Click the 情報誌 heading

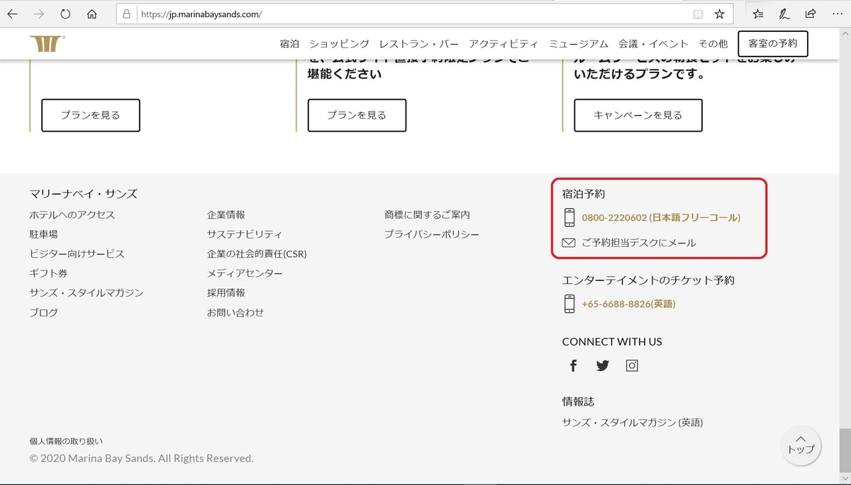tap(578, 401)
